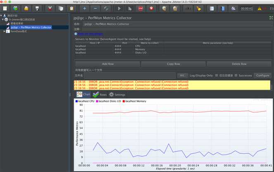Click the Metric parameter column header
This screenshot has height=172, width=274.
[218, 43]
